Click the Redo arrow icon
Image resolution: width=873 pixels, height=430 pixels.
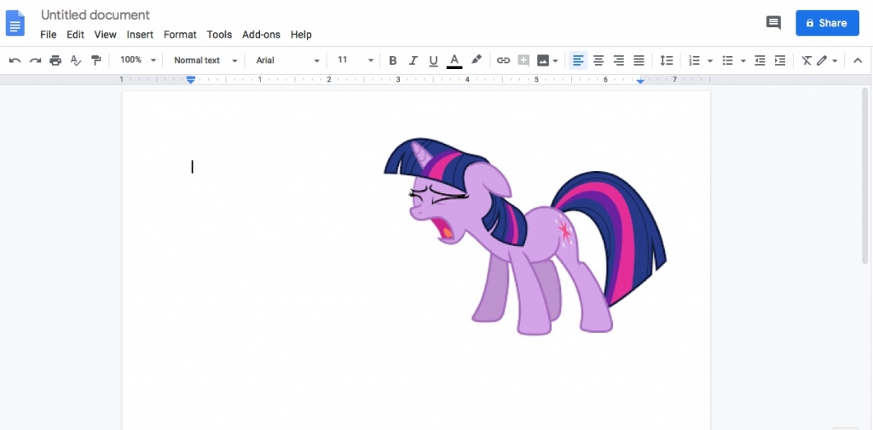click(35, 60)
